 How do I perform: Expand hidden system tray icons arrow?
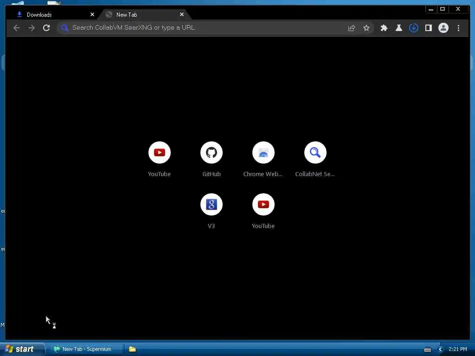[x=441, y=350]
